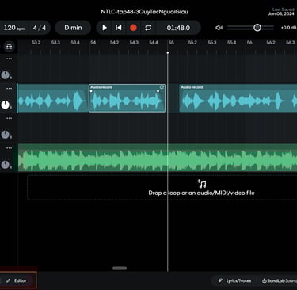
Task: Toggle the collapse tracks icon above track list
Action: click(x=10, y=47)
